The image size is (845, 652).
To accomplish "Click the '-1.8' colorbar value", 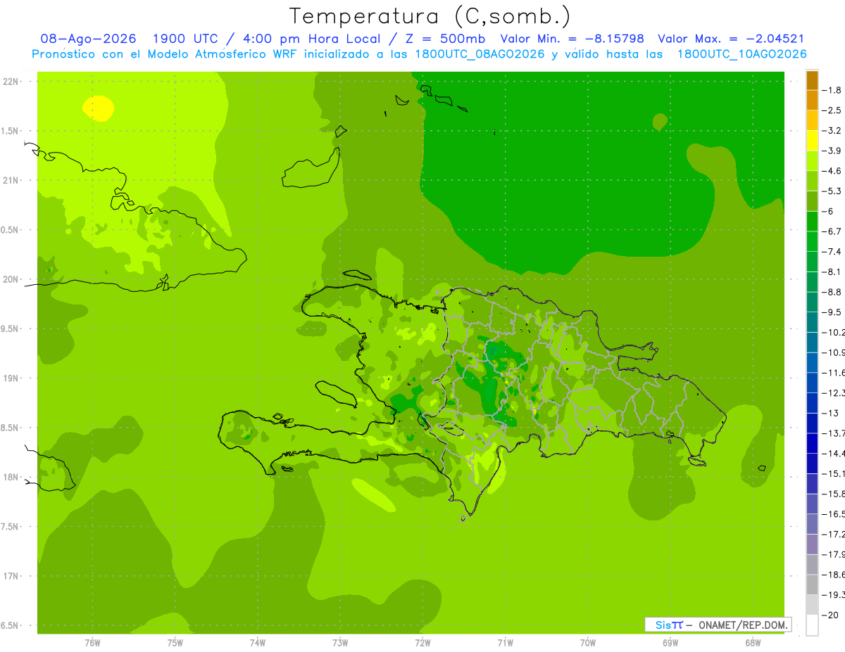I will click(832, 90).
